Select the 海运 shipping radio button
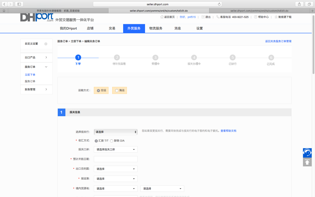The height and width of the screenshot is (197, 315). pyautogui.click(x=117, y=90)
